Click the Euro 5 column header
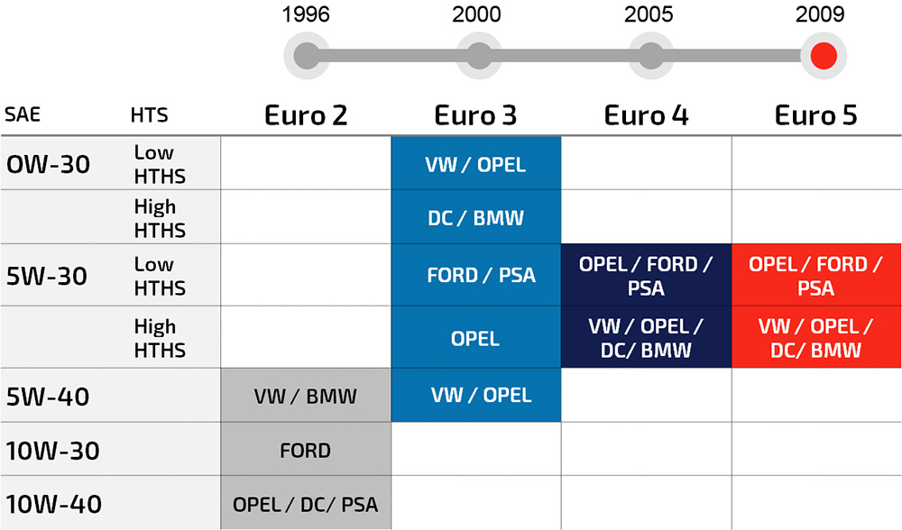This screenshot has width=902, height=530. coord(815,115)
